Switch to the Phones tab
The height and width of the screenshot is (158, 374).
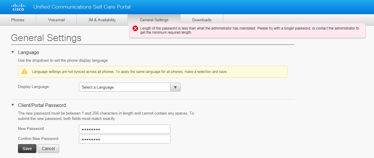coord(18,20)
